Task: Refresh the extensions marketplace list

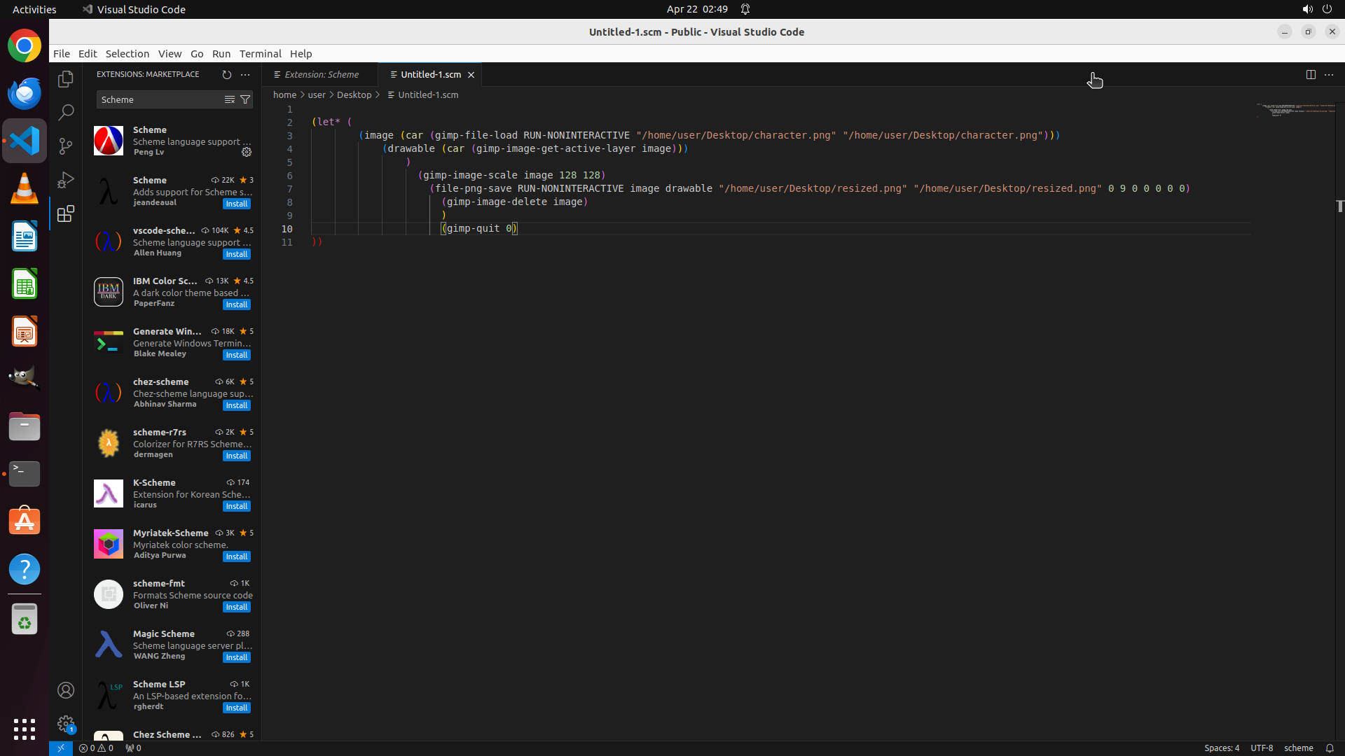Action: (x=226, y=74)
